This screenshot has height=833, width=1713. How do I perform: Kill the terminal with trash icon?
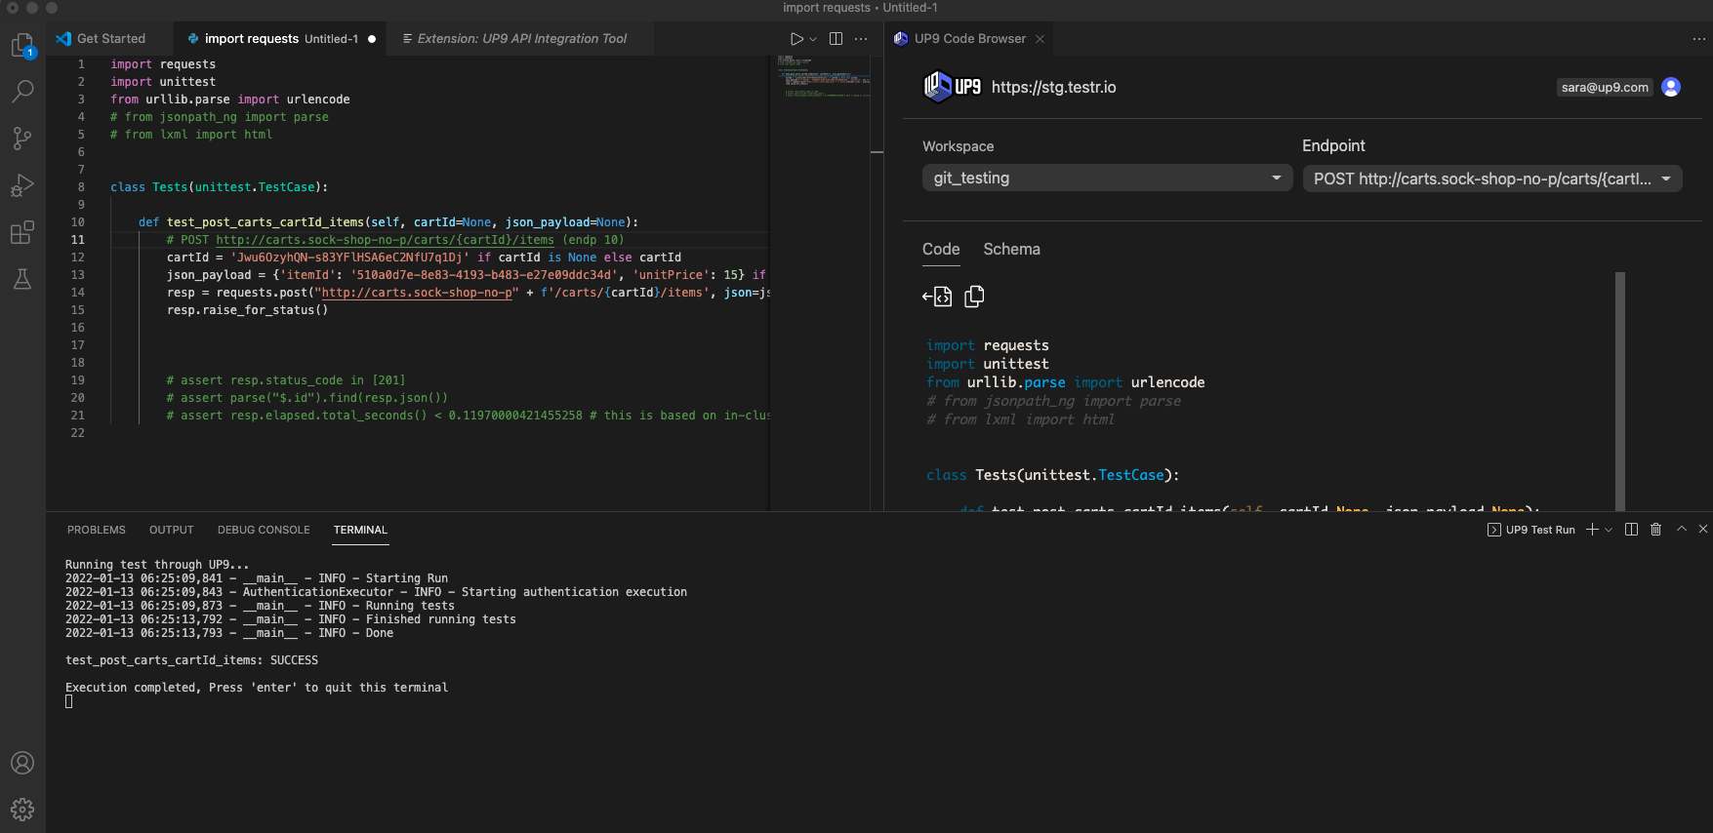click(1655, 530)
